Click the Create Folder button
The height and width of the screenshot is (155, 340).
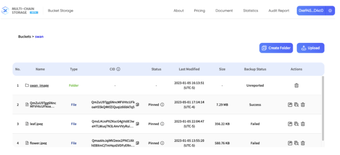coord(276,48)
